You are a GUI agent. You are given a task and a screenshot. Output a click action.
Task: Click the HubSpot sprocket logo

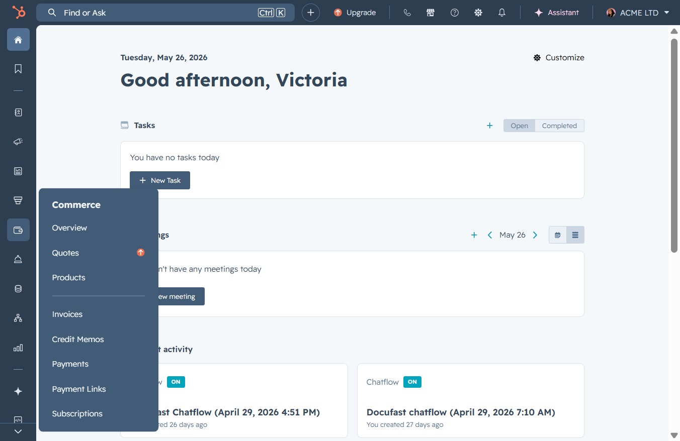[x=18, y=13]
